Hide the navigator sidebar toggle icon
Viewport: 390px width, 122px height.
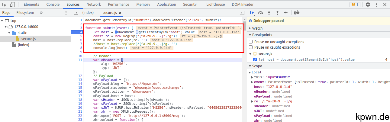coord(76,13)
